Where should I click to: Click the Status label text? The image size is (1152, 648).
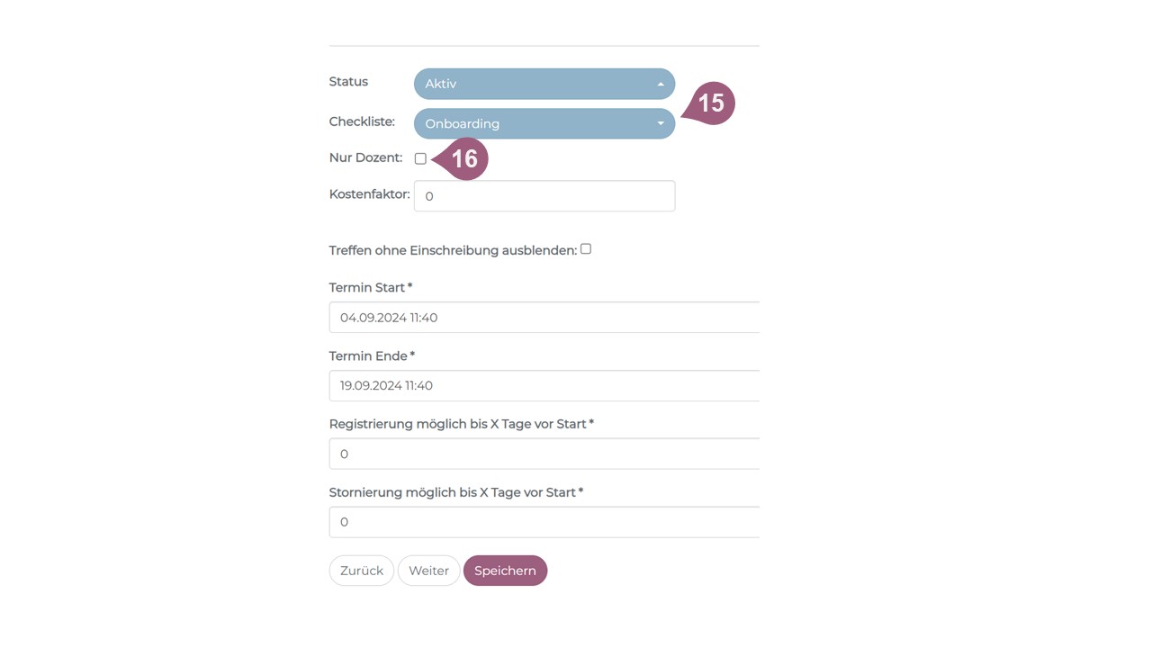coord(348,82)
